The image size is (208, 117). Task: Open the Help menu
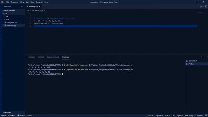pos(46,2)
